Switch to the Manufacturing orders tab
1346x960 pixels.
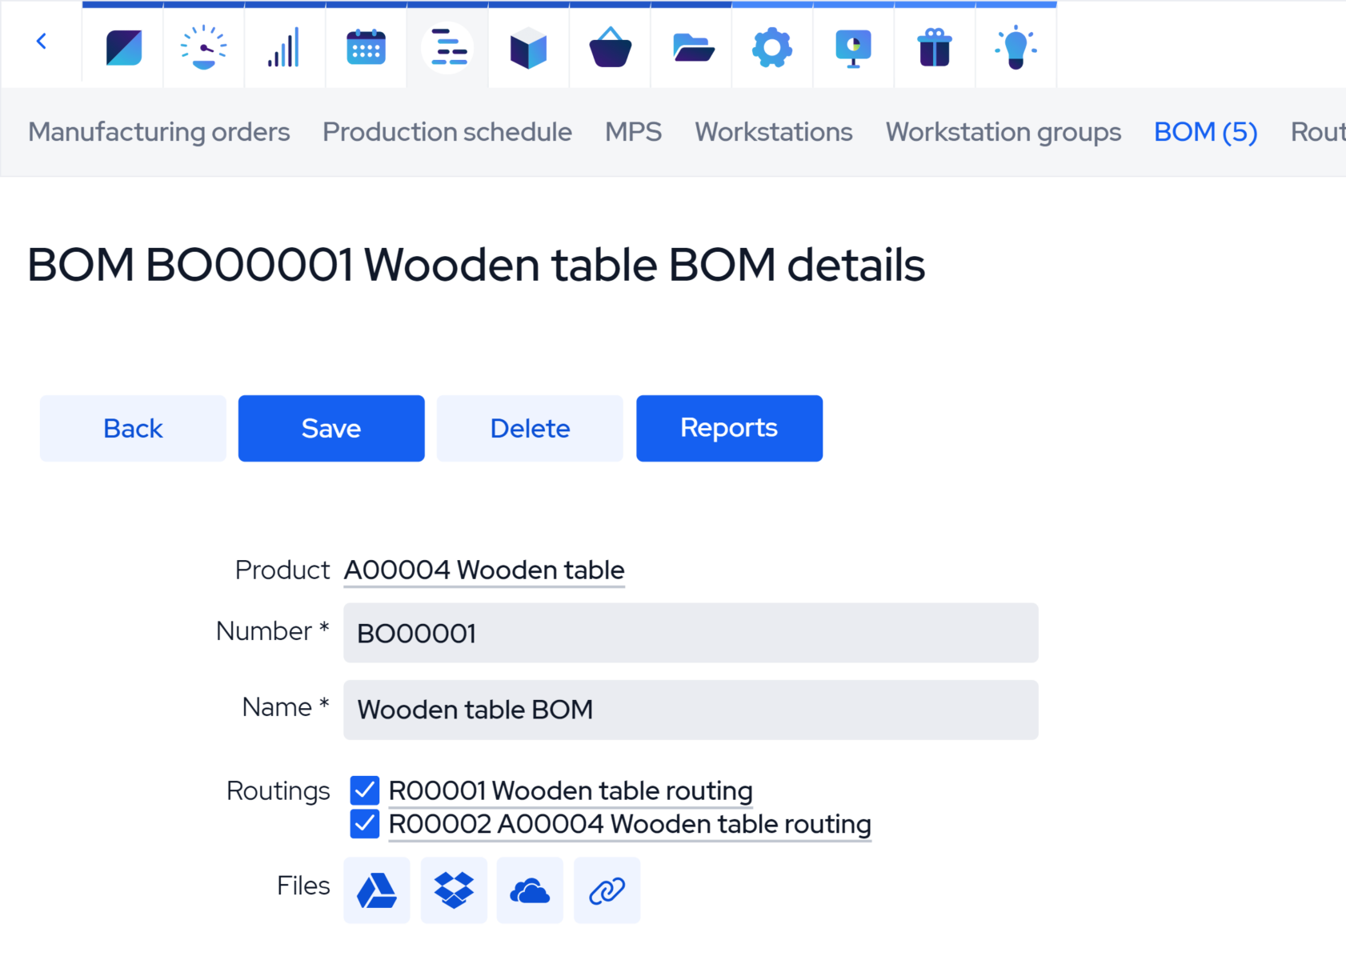pyautogui.click(x=159, y=132)
